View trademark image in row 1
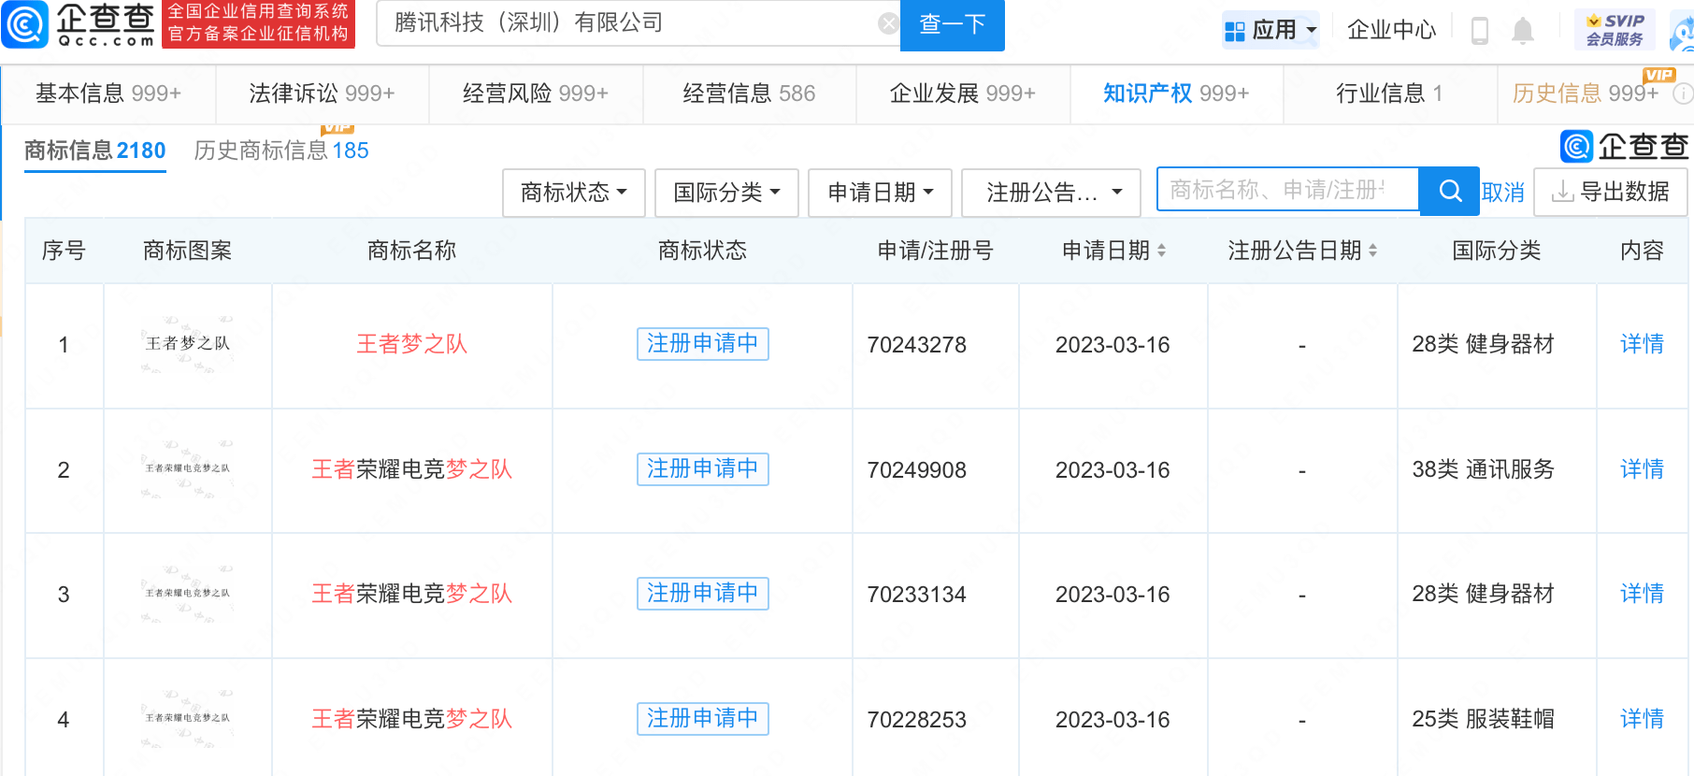 188,344
